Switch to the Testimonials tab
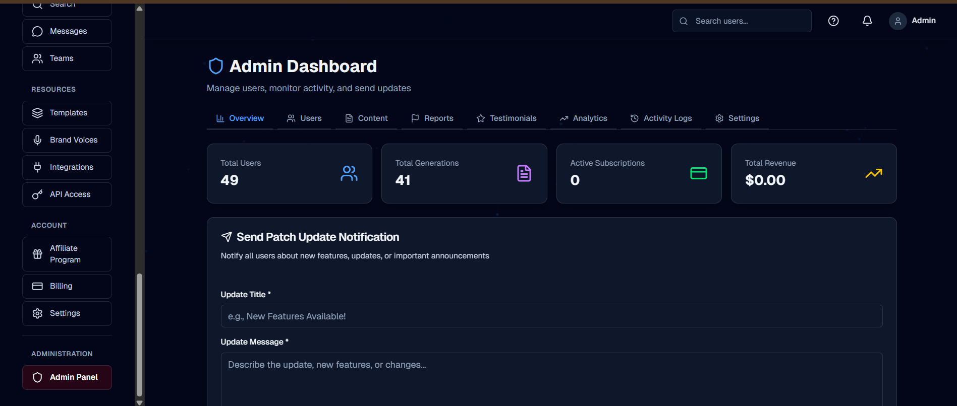The width and height of the screenshot is (957, 406). [506, 118]
